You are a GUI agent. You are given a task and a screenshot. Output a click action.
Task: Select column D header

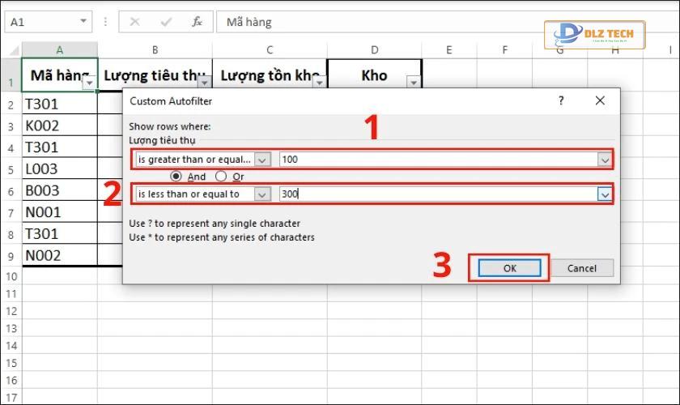(x=375, y=50)
